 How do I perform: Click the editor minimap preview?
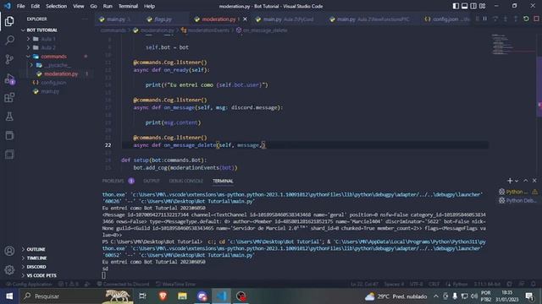point(513,45)
